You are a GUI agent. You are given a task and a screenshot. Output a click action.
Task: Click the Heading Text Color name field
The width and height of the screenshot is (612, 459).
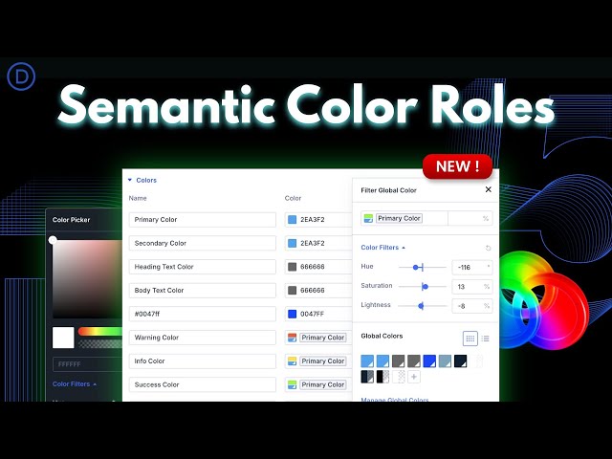pos(202,267)
